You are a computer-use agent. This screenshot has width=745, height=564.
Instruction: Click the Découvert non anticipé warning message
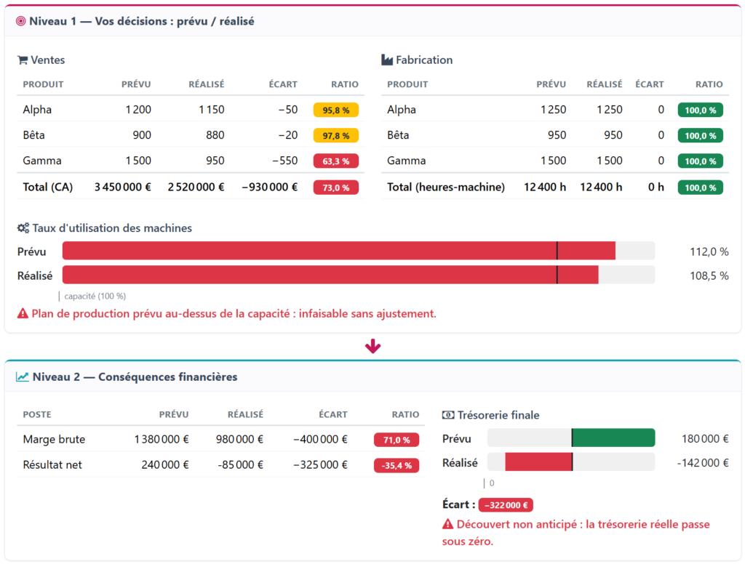(x=576, y=533)
